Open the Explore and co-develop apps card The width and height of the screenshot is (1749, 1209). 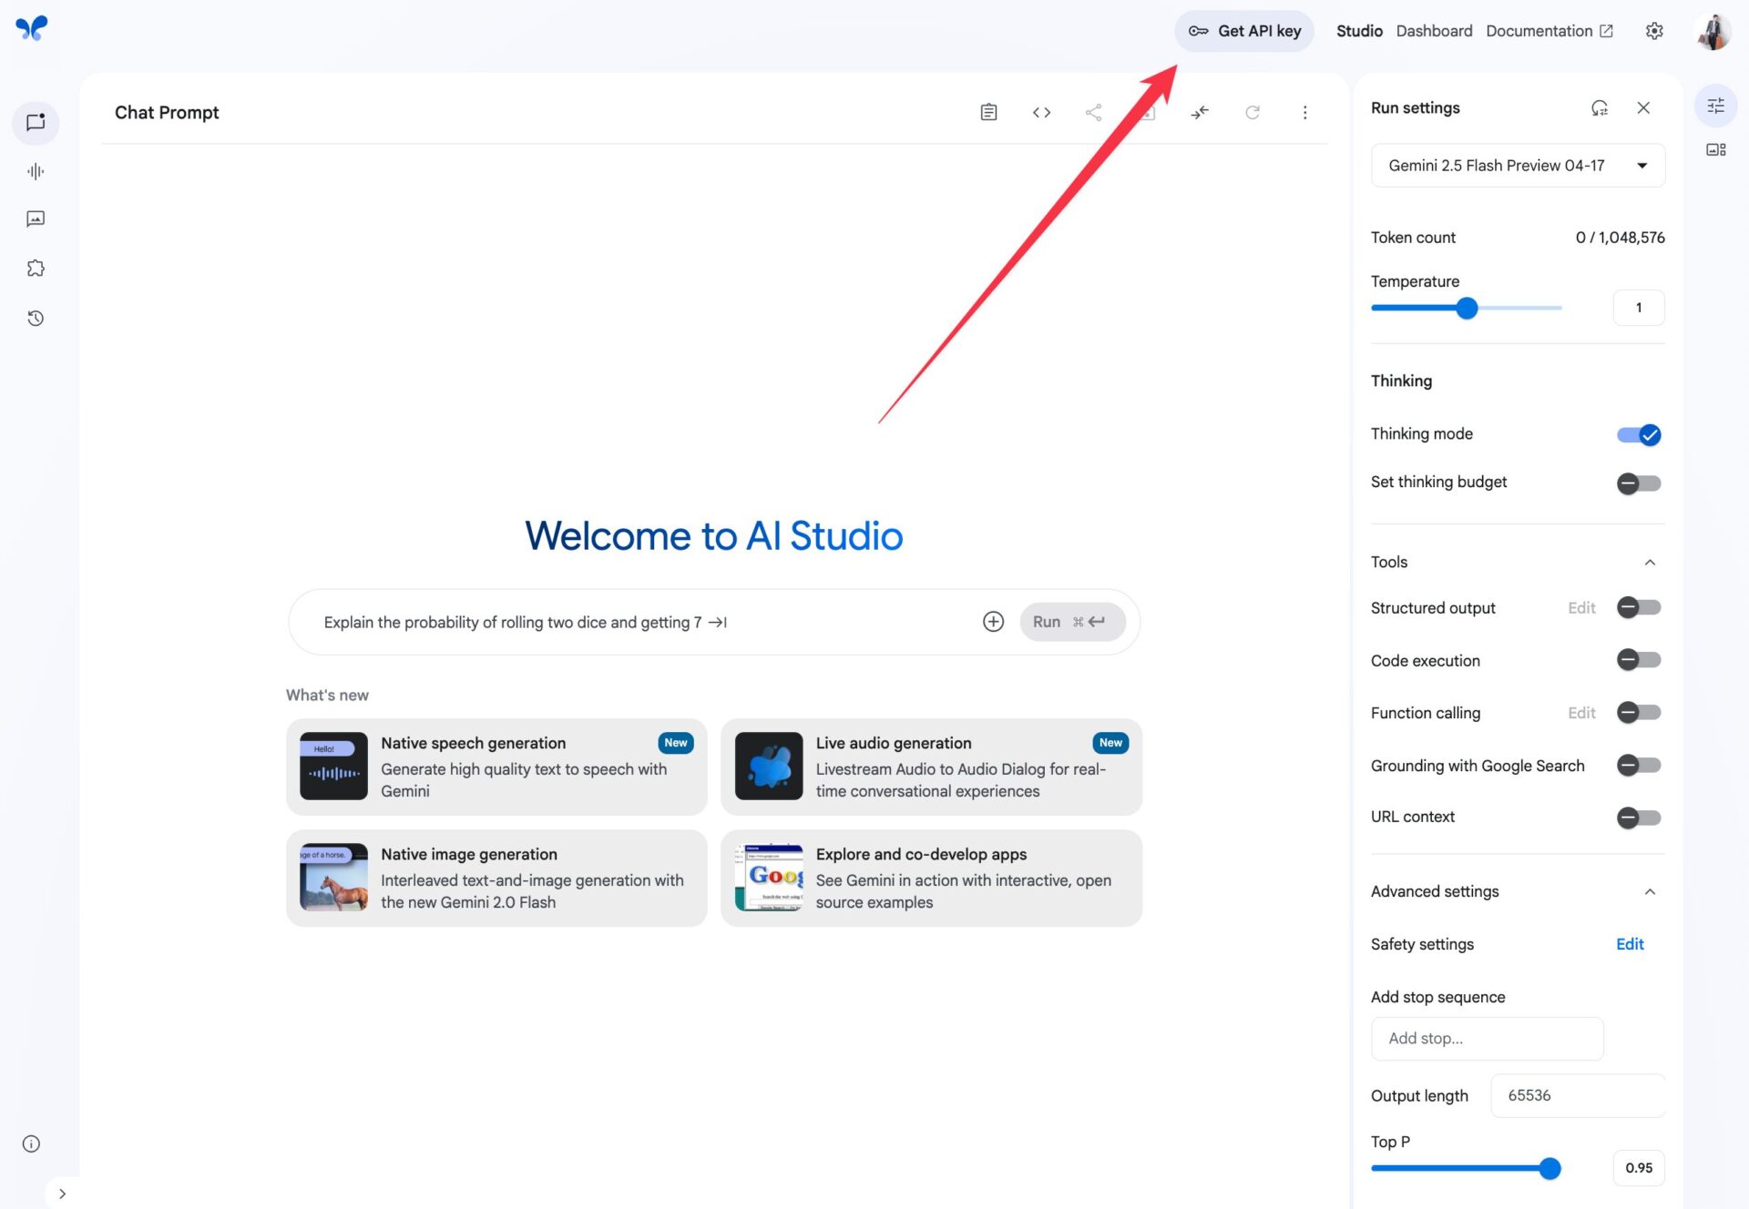(931, 878)
